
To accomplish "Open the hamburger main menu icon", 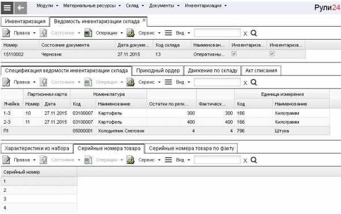I will click(7, 8).
